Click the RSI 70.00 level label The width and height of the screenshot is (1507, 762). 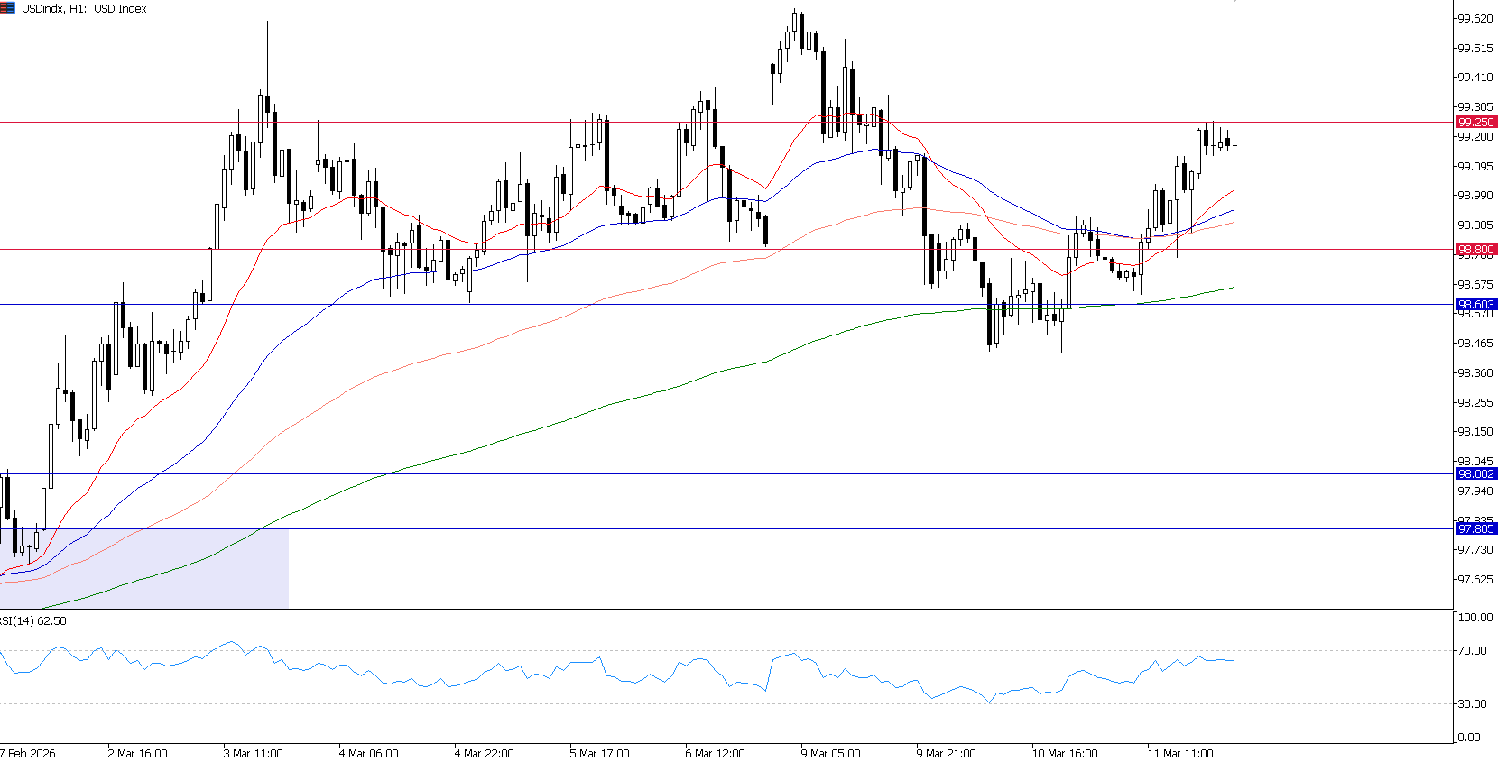1473,650
